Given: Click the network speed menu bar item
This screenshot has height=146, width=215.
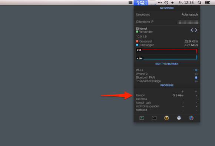Looking at the screenshot, I should [141, 3].
